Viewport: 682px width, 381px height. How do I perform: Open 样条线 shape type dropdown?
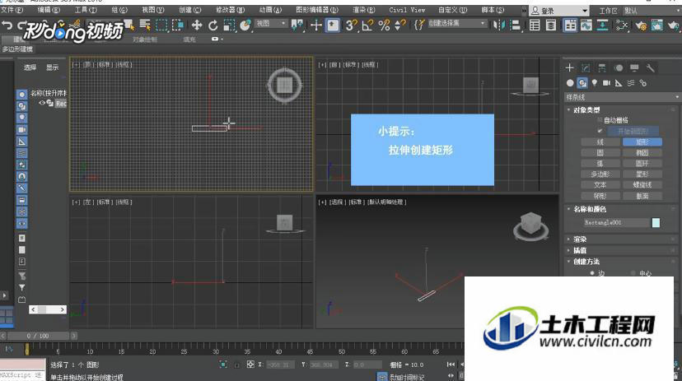click(x=622, y=97)
